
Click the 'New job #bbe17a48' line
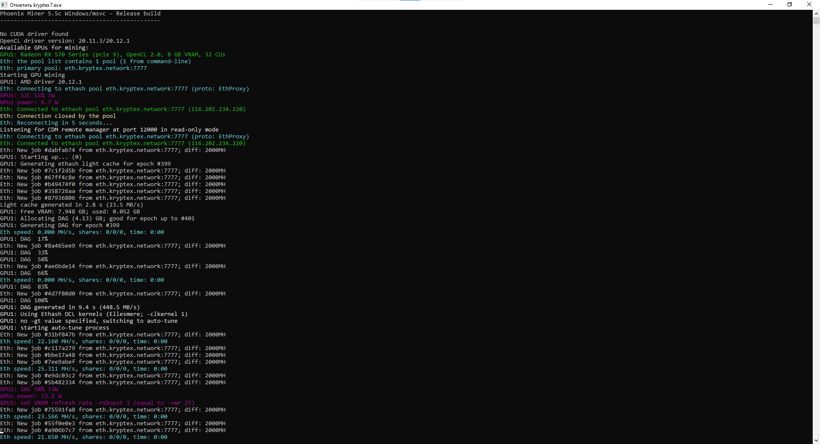113,355
